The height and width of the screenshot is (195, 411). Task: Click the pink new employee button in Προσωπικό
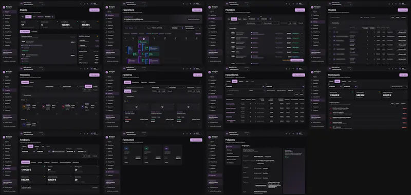[x=196, y=140]
